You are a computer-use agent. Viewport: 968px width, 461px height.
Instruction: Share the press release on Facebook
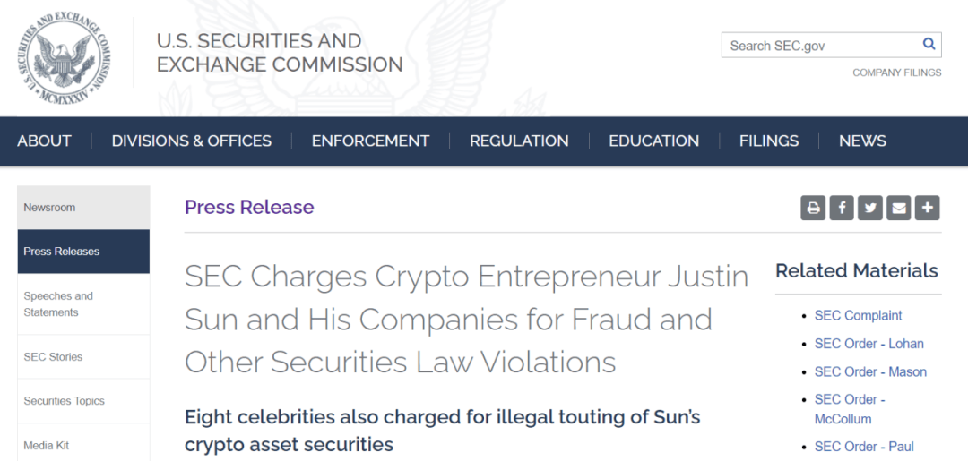(842, 208)
